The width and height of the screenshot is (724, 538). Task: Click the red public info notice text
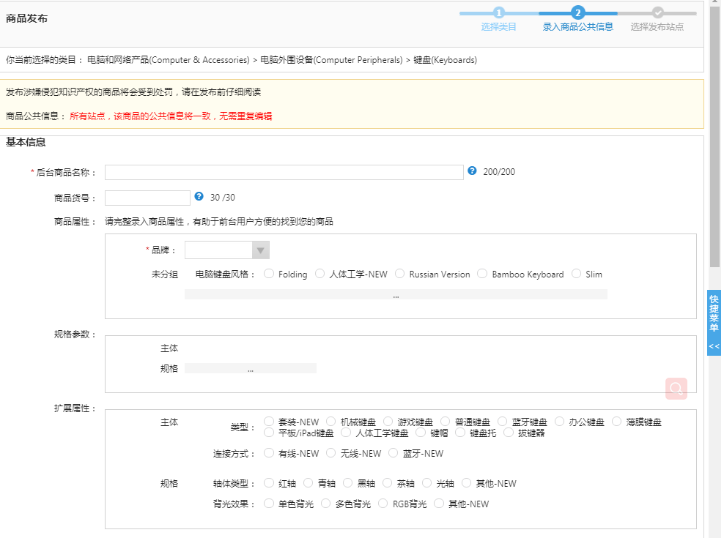tap(171, 116)
